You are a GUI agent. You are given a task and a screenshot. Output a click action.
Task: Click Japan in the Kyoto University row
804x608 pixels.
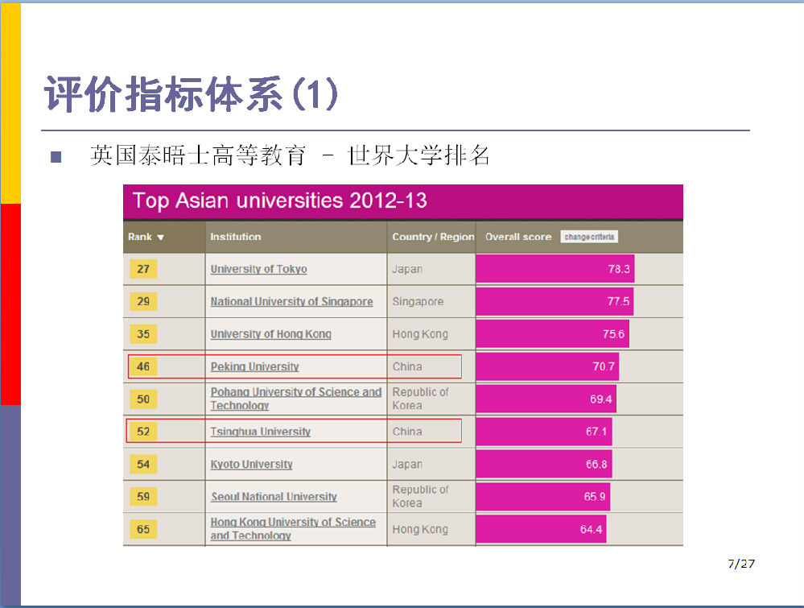407,464
